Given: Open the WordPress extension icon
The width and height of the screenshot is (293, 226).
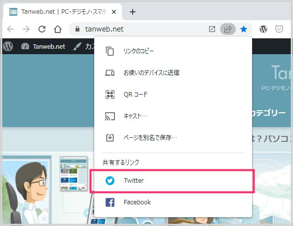Looking at the screenshot, I should click(263, 29).
